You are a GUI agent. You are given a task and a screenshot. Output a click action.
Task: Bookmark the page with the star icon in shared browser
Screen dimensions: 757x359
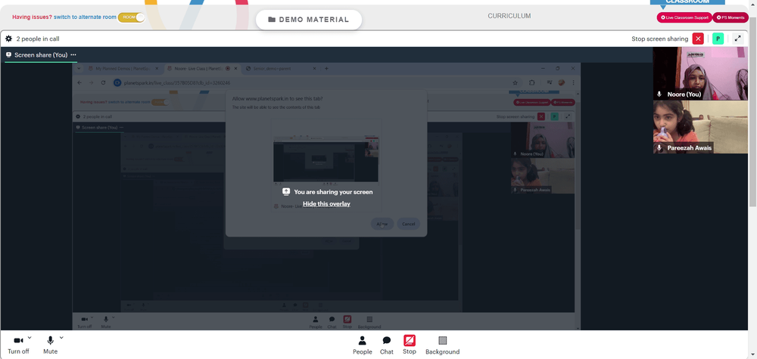[515, 83]
